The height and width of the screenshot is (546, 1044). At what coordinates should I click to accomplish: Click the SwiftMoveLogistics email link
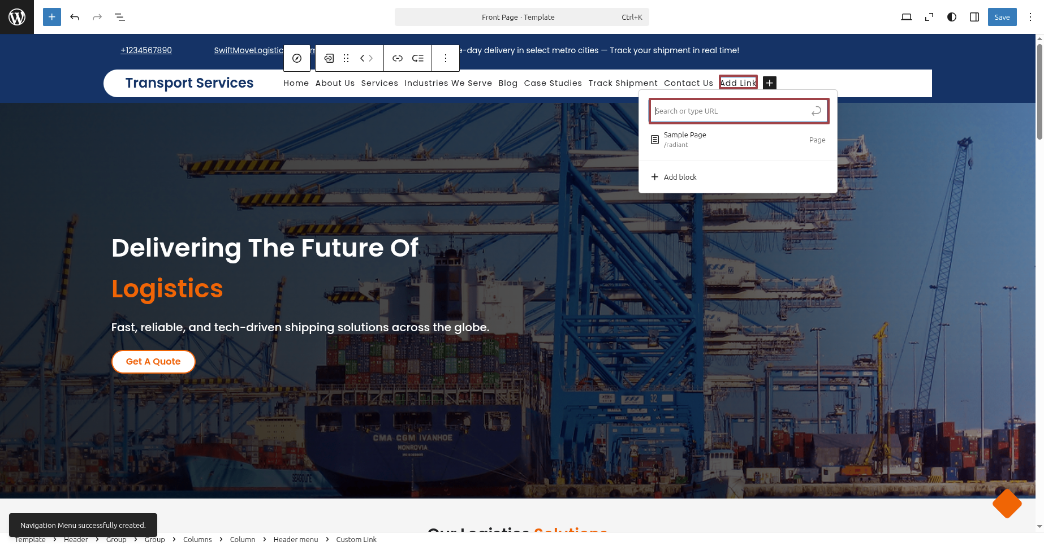tap(248, 50)
